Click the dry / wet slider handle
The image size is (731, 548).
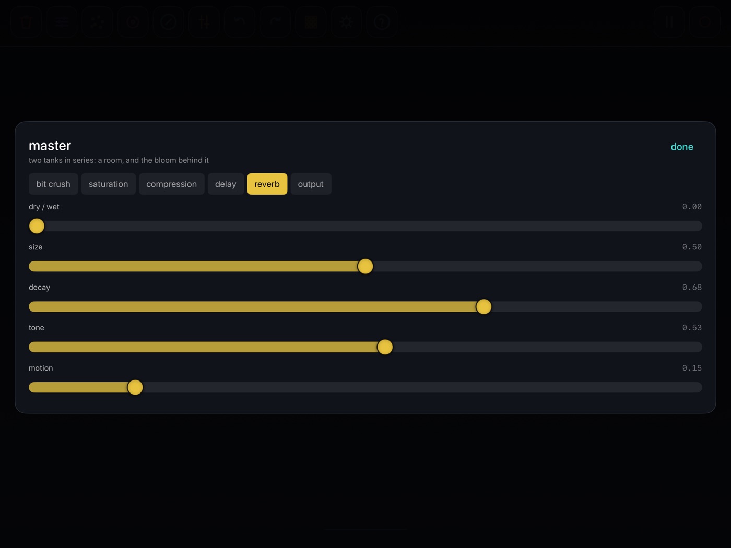[x=37, y=226]
